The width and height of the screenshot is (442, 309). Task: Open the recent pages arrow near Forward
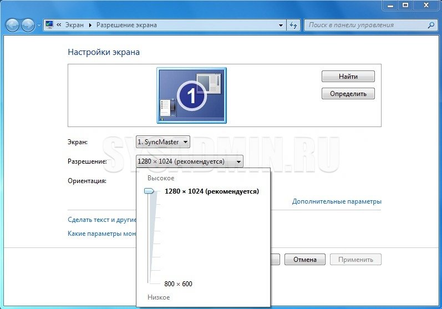click(x=39, y=26)
